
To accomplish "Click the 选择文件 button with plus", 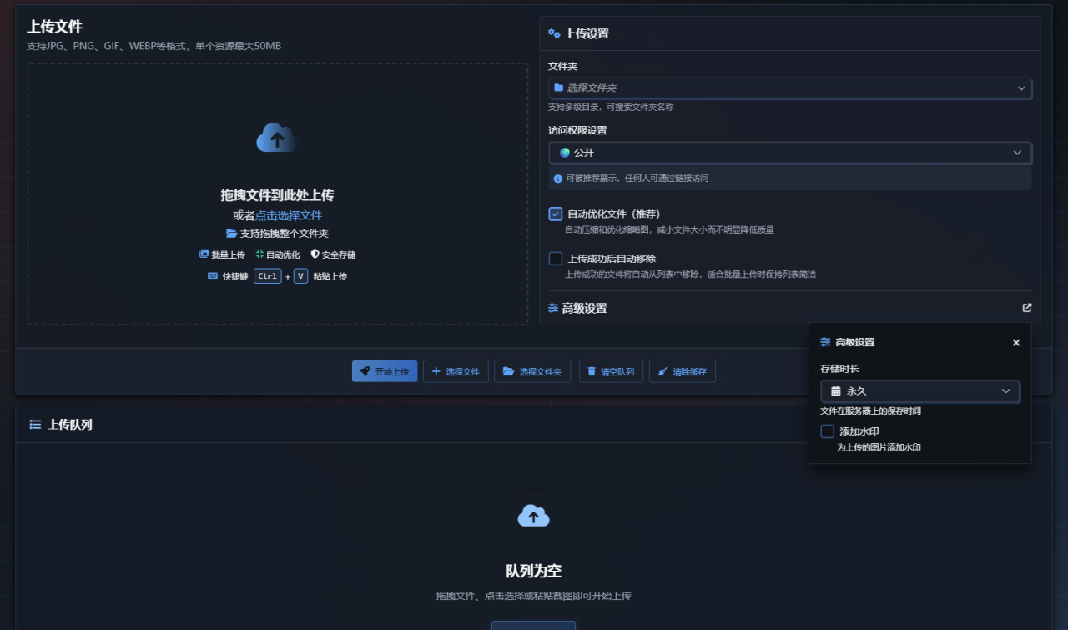I will coord(456,371).
